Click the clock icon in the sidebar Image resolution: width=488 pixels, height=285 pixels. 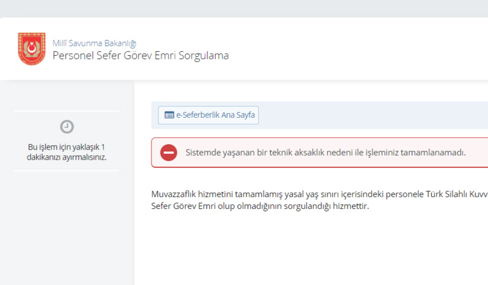67,127
